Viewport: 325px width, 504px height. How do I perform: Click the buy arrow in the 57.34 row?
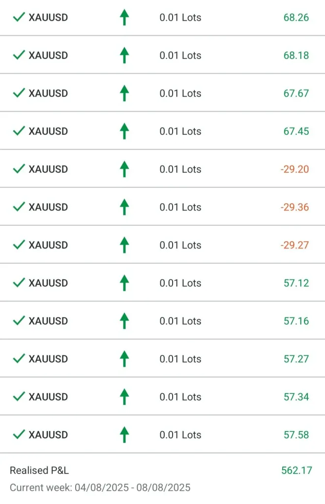click(124, 397)
